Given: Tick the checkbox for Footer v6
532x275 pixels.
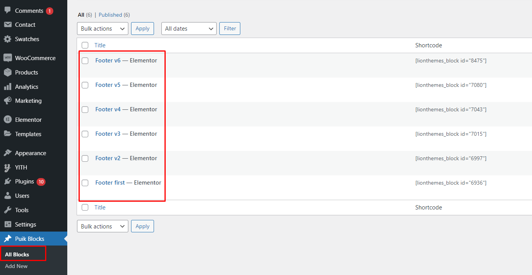Looking at the screenshot, I should click(x=85, y=61).
